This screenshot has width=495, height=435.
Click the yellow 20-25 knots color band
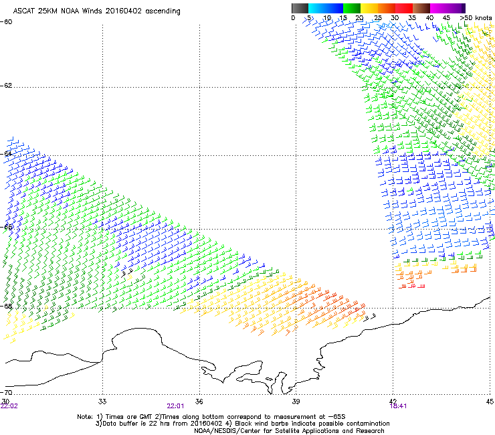pyautogui.click(x=369, y=8)
